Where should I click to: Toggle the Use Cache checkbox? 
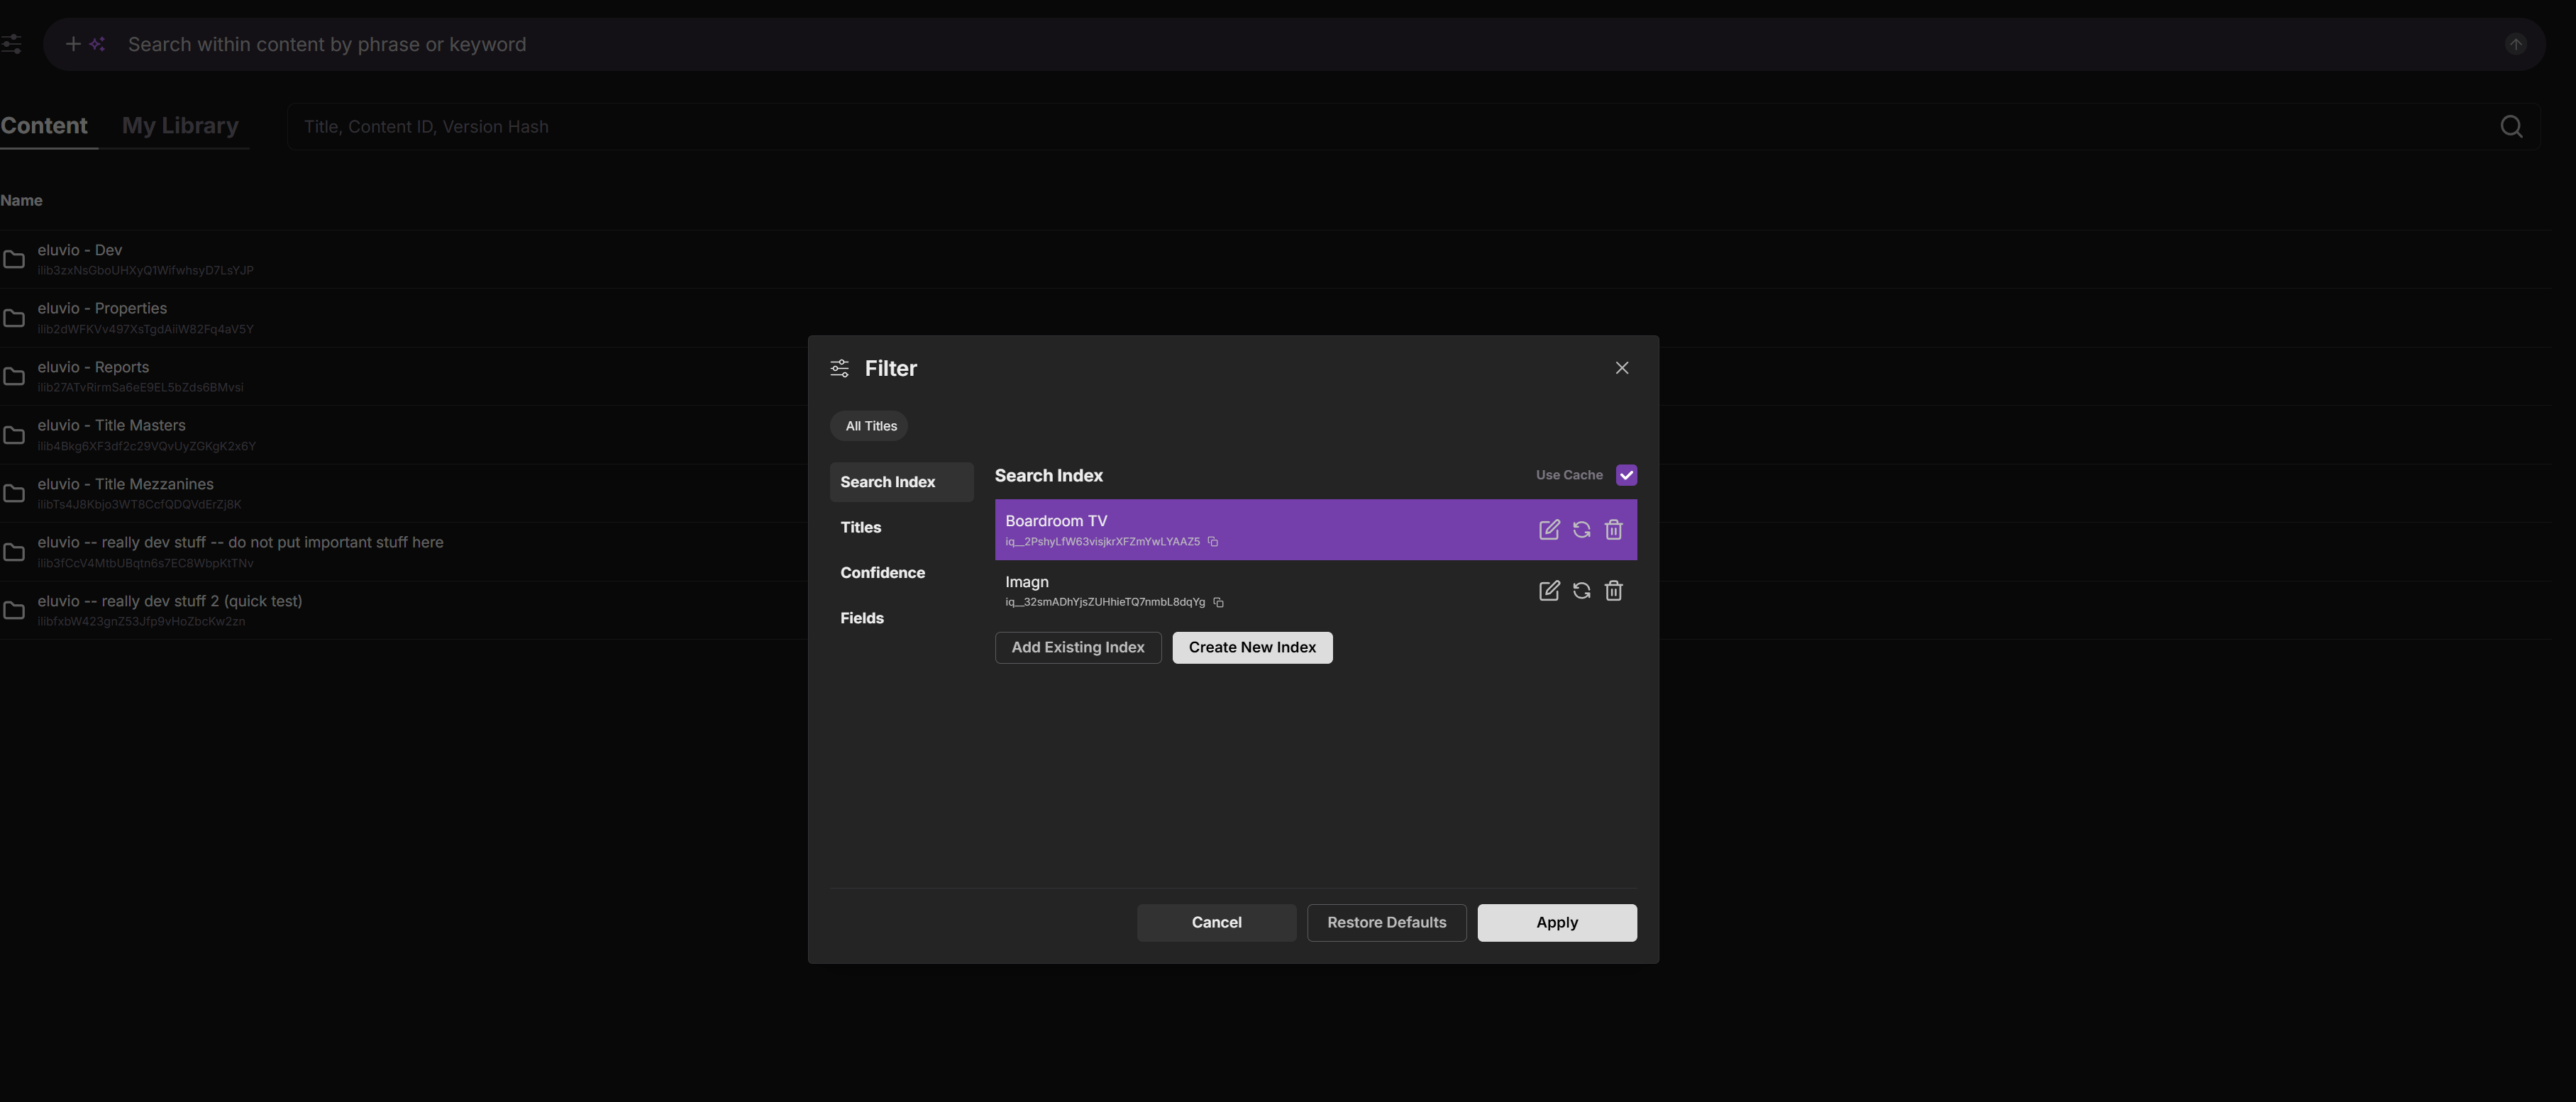(x=1626, y=475)
